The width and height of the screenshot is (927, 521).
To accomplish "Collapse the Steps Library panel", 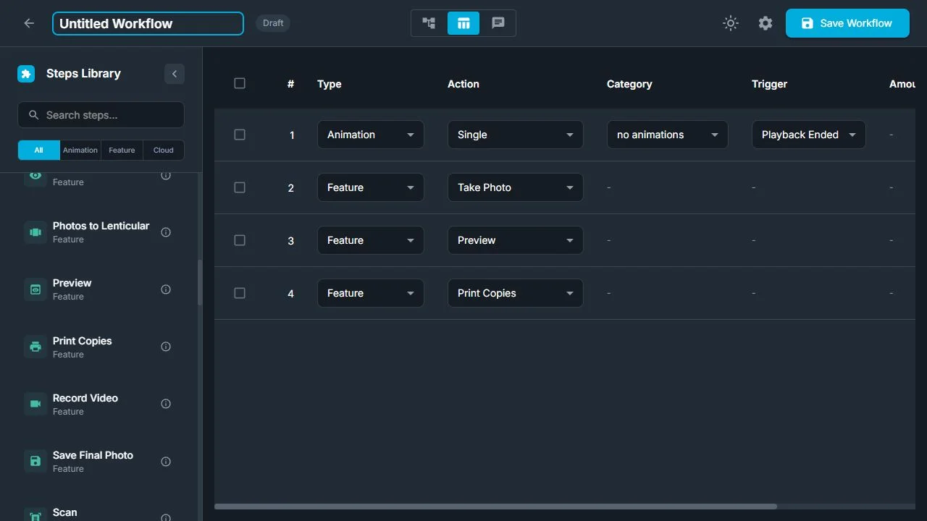I will pos(175,74).
